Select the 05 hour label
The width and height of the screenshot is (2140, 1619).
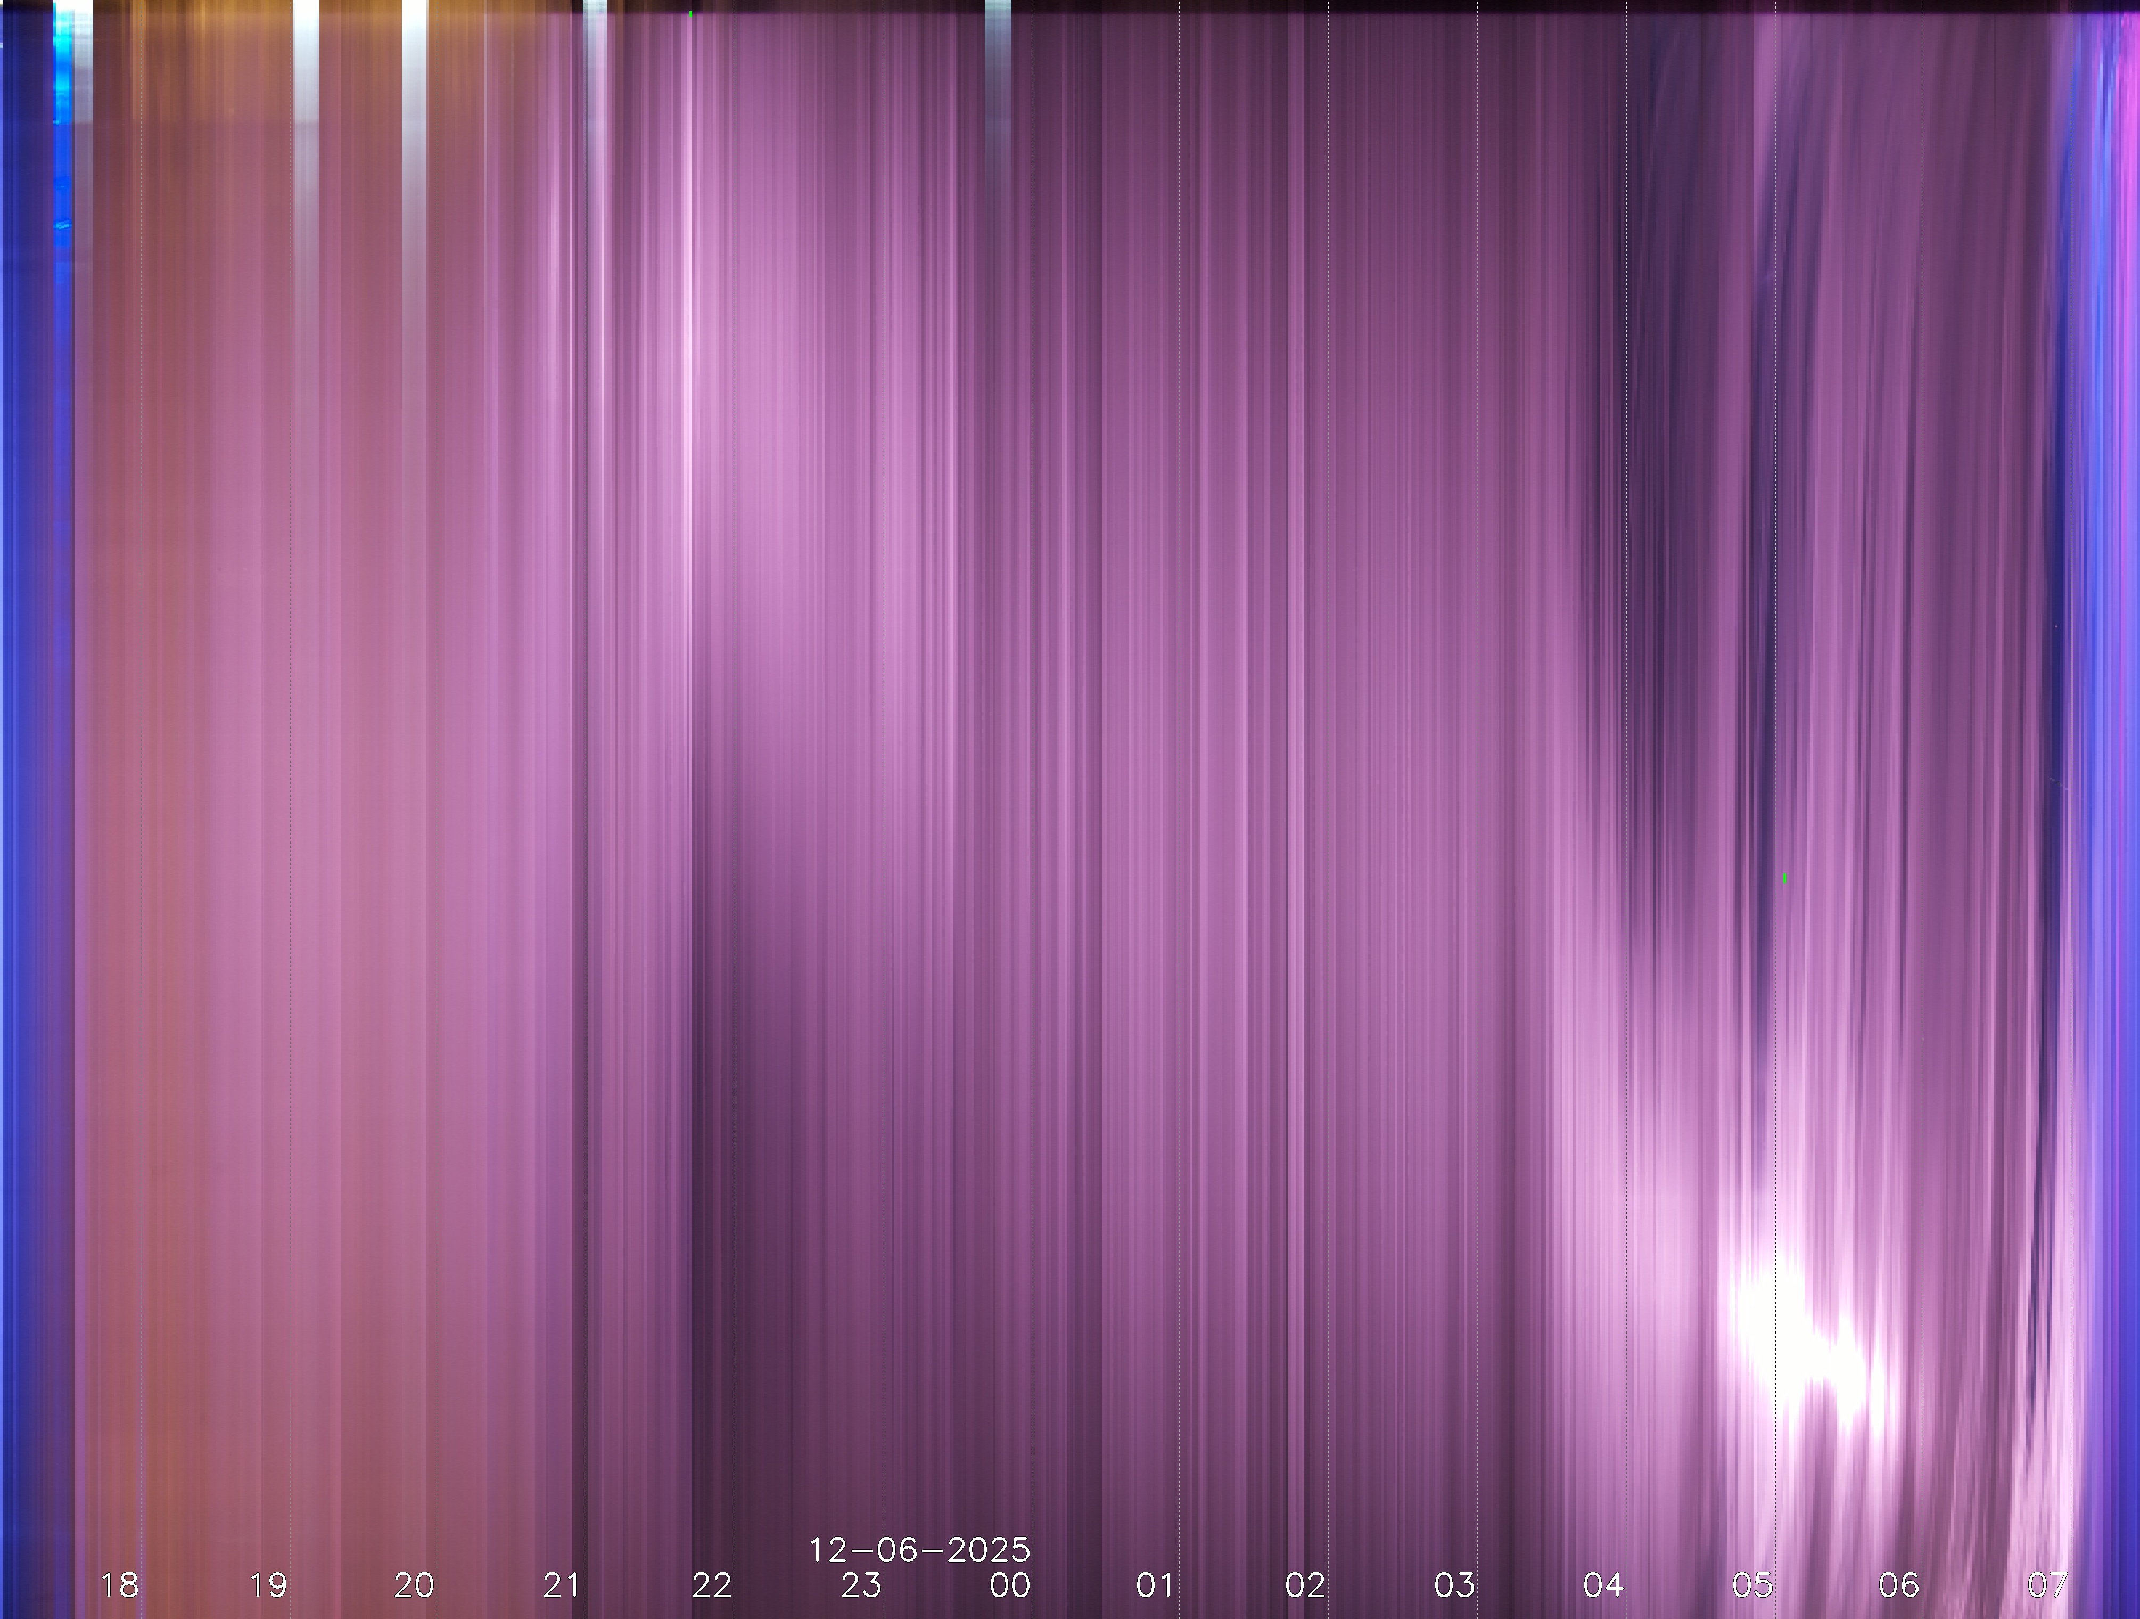1752,1585
